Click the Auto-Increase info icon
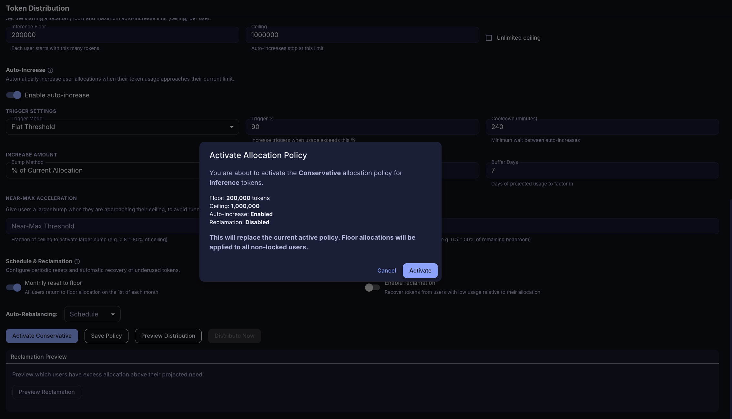 [50, 70]
